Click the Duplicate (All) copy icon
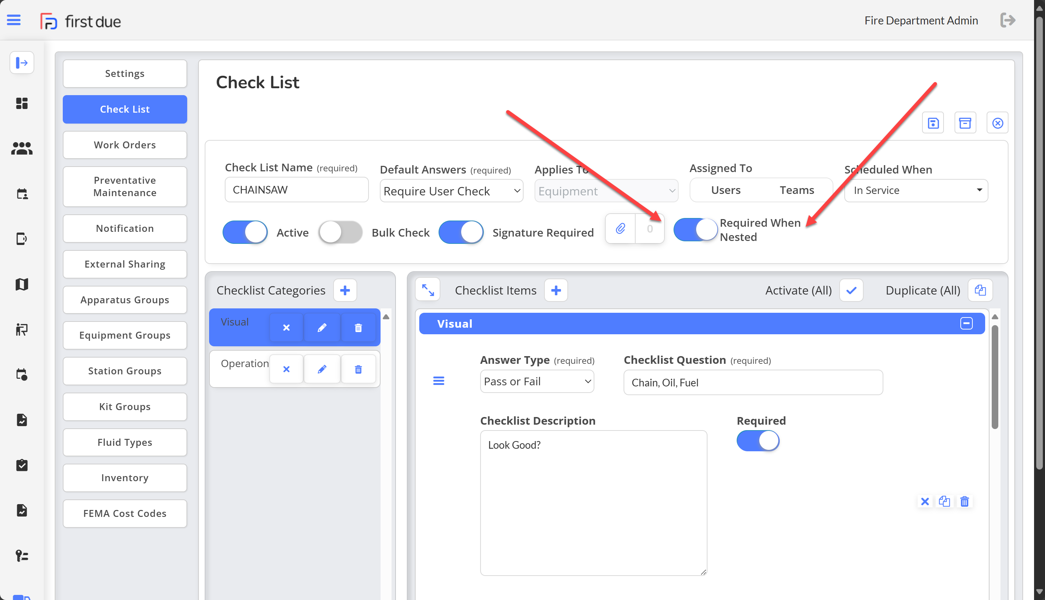Screen dimensions: 1045x600 click(980, 291)
